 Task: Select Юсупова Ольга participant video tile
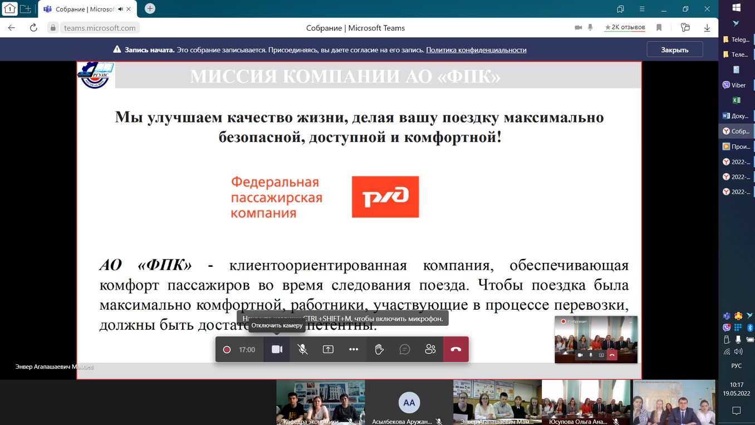click(586, 403)
